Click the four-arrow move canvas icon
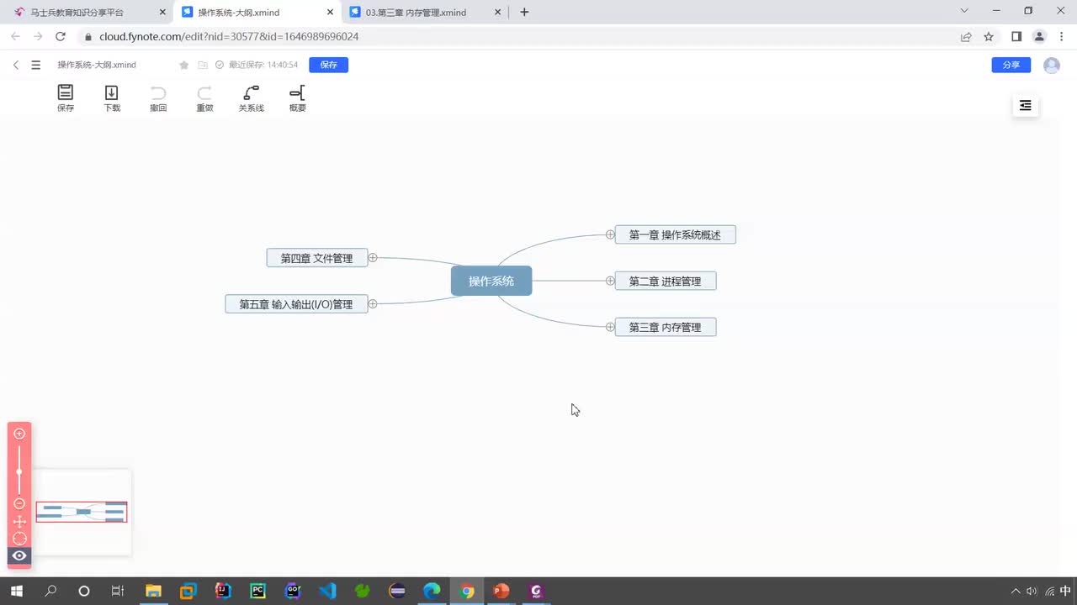Viewport: 1077px width, 605px height. pos(19,522)
